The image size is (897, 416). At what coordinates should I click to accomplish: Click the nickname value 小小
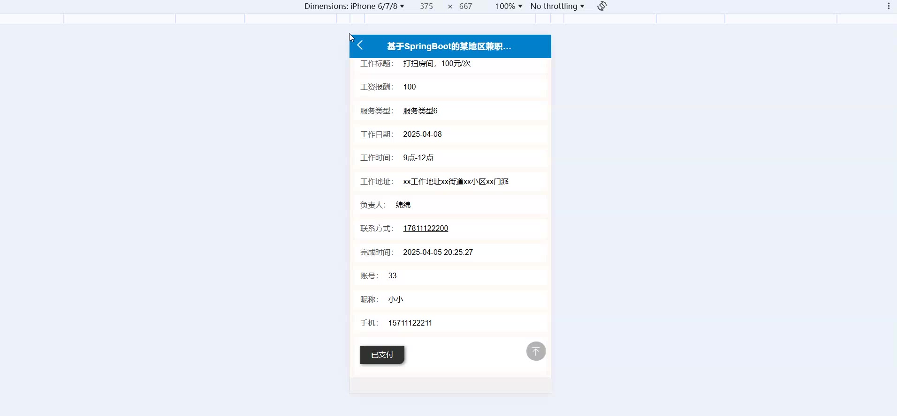coord(395,299)
